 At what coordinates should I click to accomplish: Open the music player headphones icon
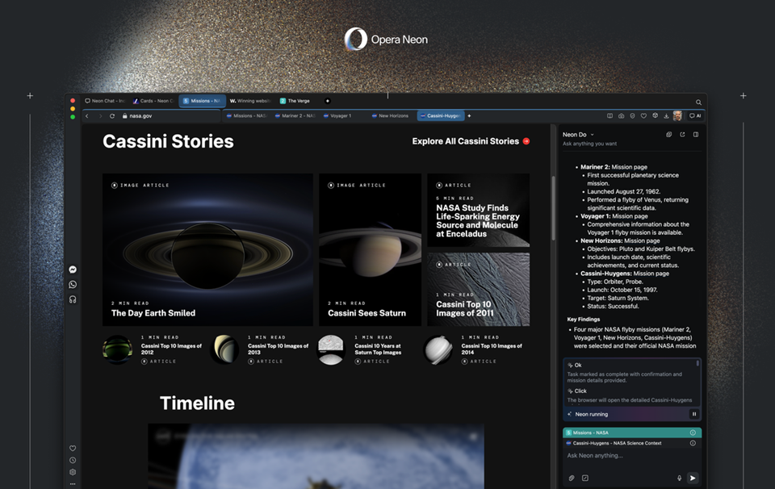pyautogui.click(x=73, y=299)
